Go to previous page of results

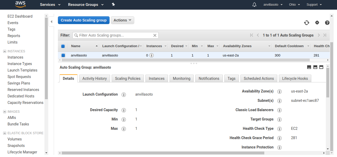pyautogui.click(x=258, y=35)
